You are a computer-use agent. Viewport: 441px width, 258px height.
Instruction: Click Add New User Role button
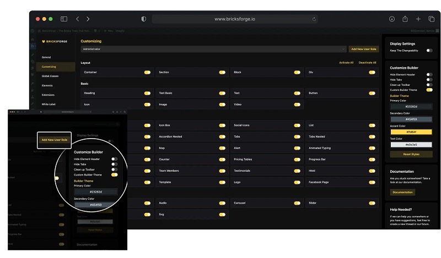[x=364, y=49]
